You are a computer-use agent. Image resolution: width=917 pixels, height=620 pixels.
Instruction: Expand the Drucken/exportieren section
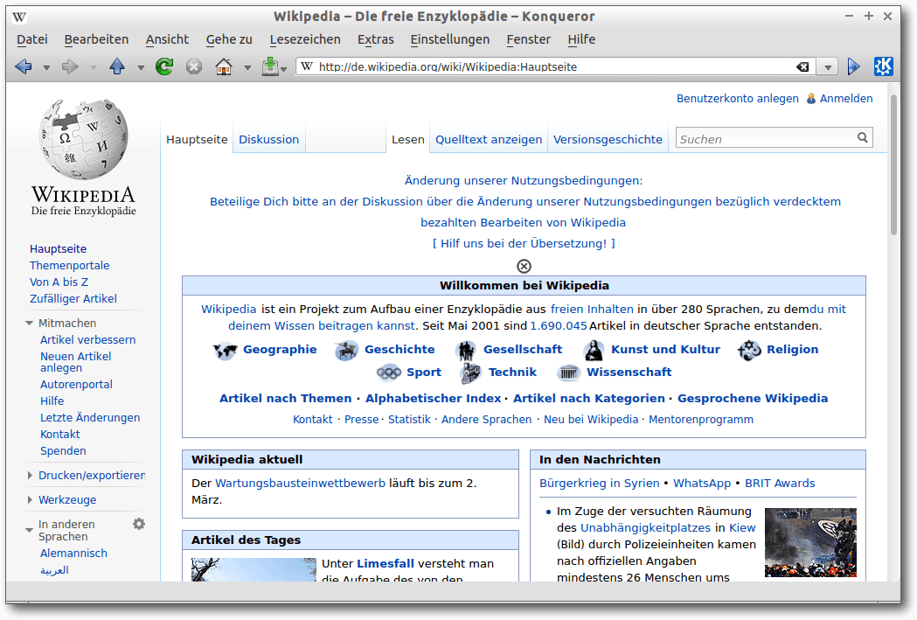tap(30, 476)
